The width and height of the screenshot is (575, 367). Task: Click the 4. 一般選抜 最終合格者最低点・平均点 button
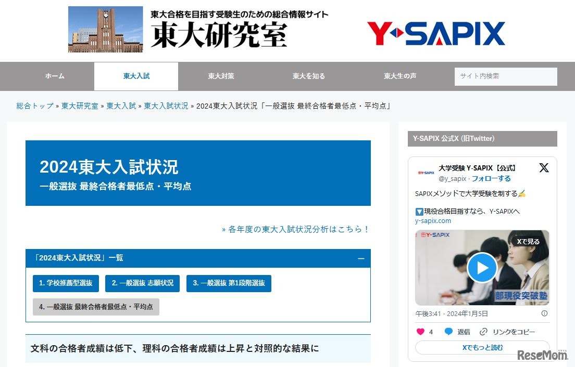[x=96, y=307]
